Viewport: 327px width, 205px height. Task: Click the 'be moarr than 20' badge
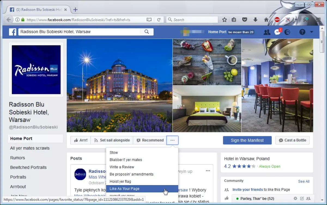pyautogui.click(x=241, y=32)
